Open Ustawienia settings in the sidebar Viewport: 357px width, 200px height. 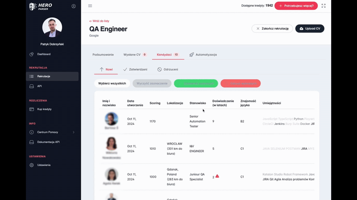click(44, 165)
